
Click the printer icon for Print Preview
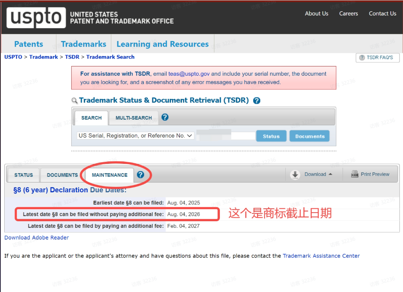(355, 174)
